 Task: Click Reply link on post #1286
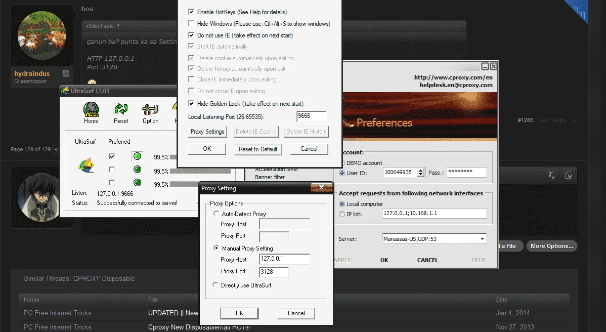click(559, 120)
